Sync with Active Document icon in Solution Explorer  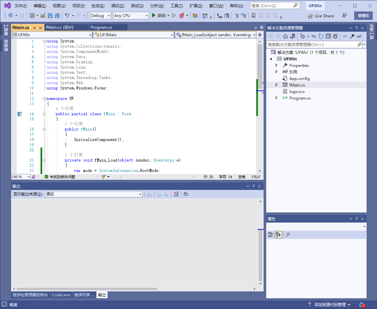314,36
